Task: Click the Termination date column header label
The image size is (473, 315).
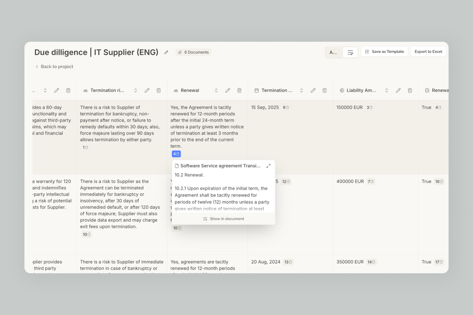Action: pyautogui.click(x=277, y=91)
